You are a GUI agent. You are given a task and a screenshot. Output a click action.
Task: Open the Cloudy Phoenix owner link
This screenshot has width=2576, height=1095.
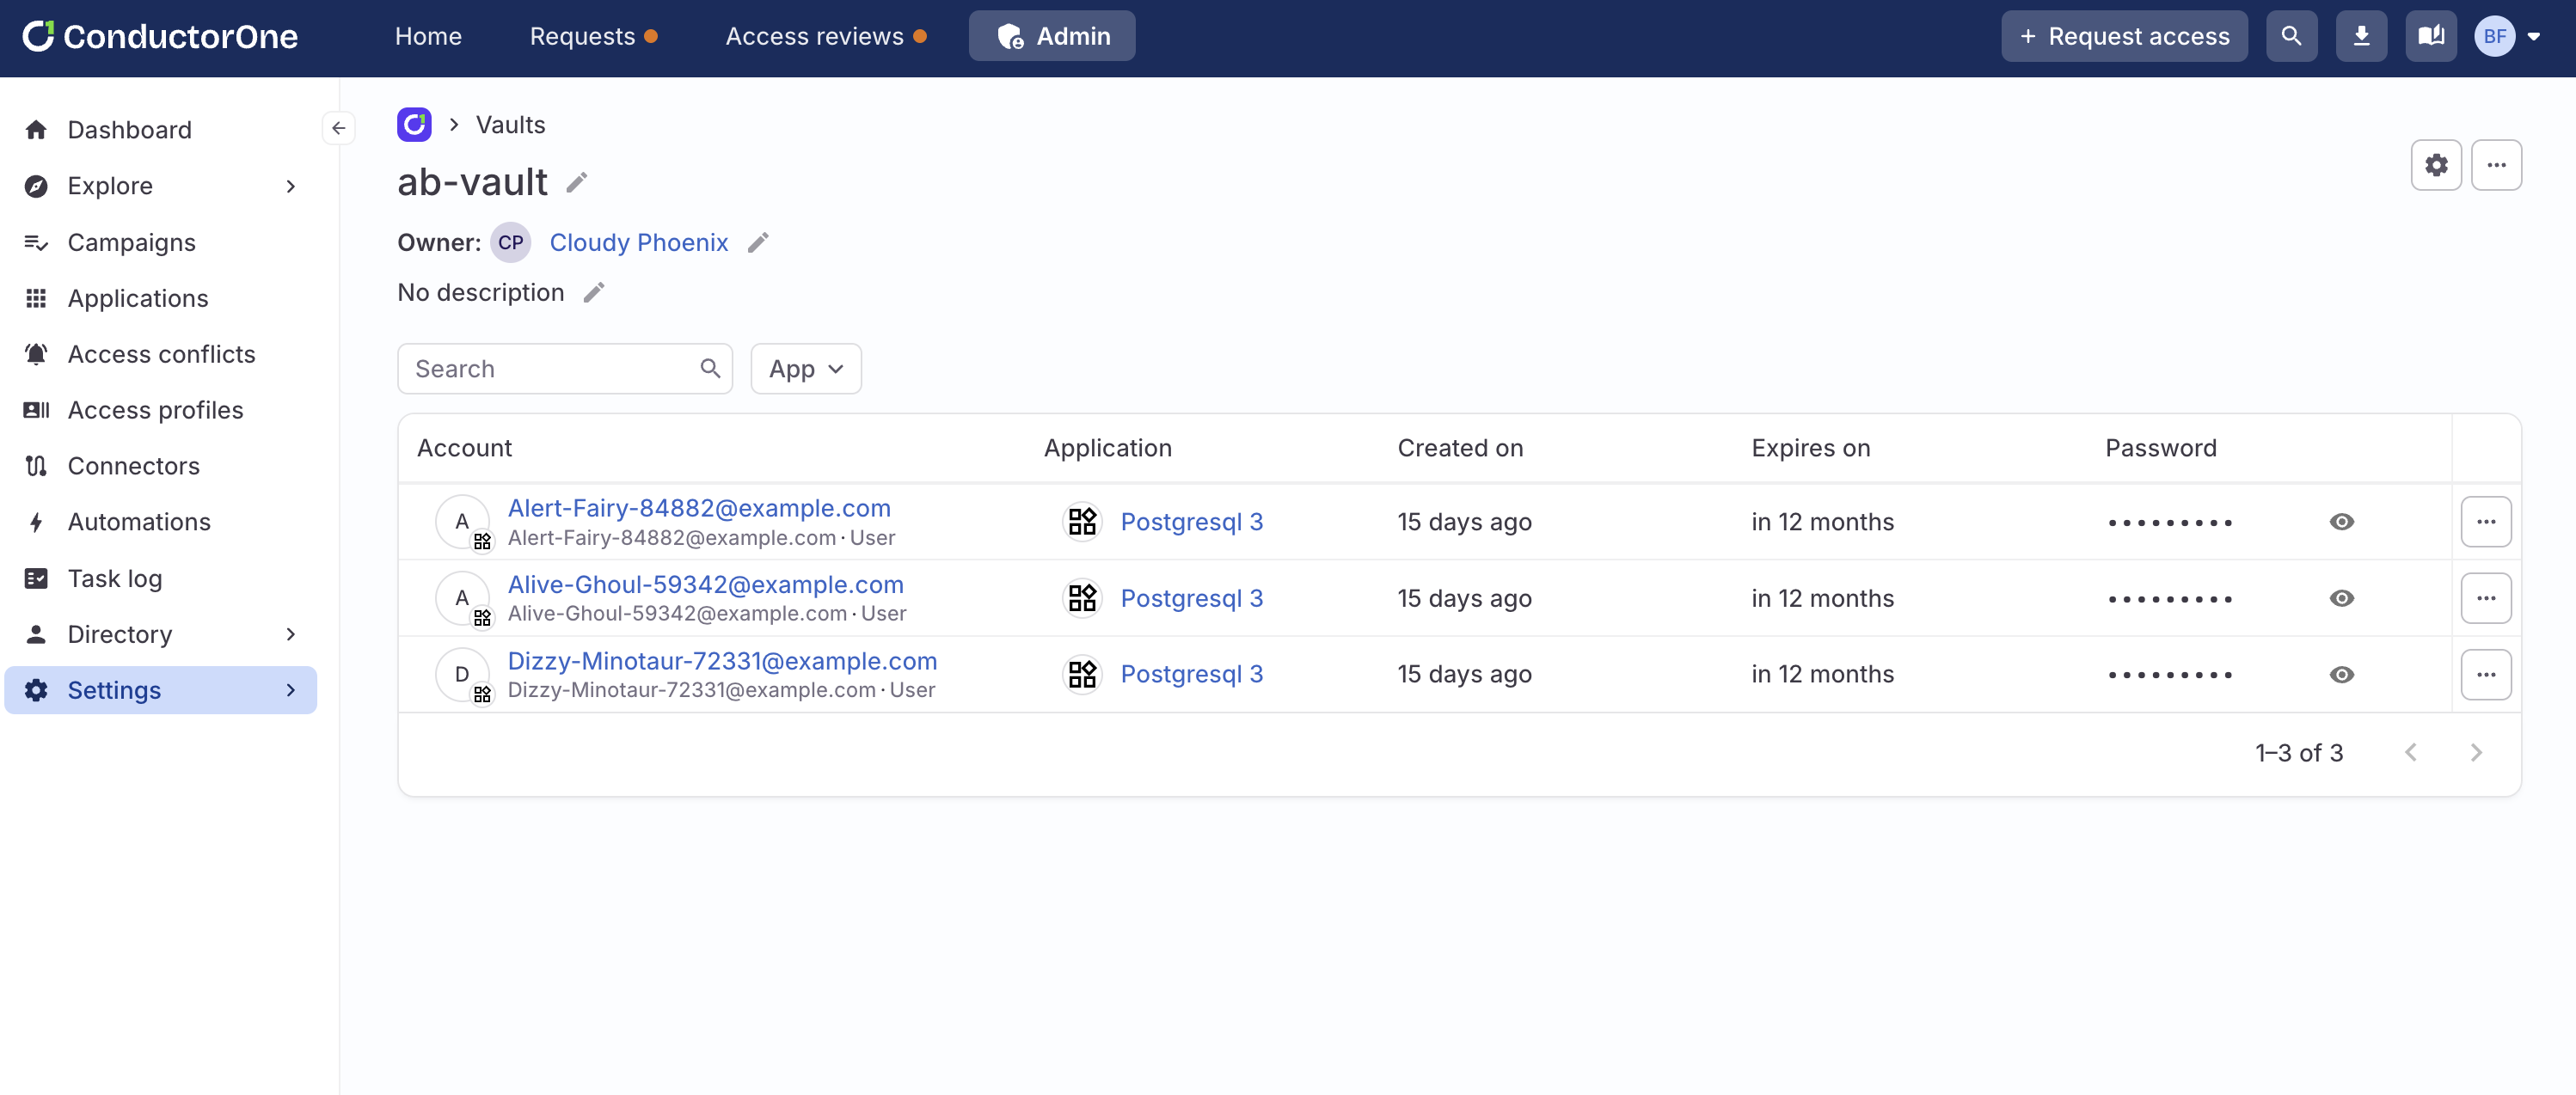point(638,243)
